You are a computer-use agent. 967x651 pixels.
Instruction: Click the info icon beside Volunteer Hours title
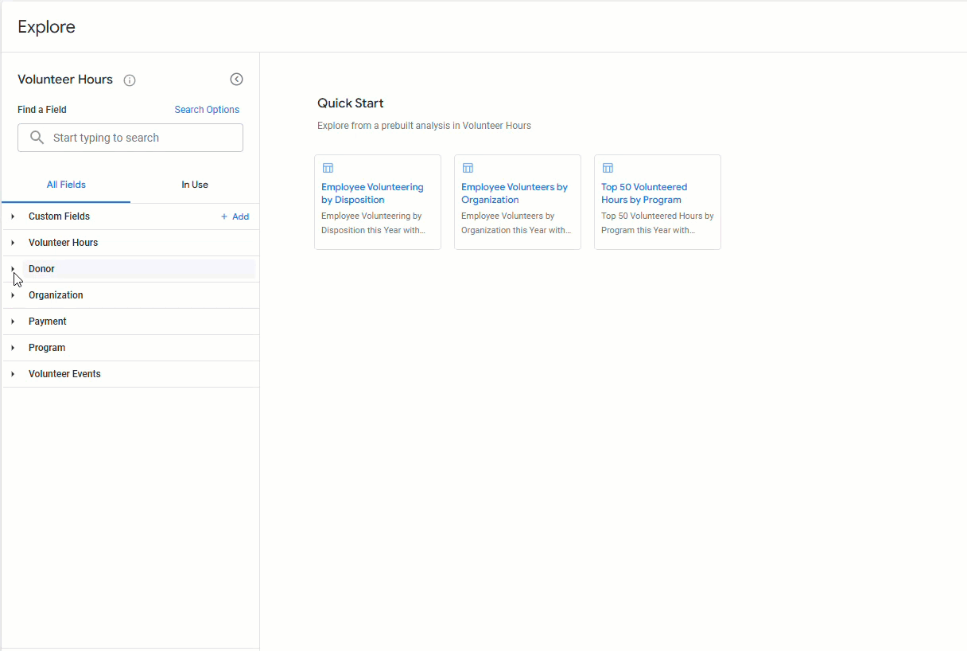130,80
